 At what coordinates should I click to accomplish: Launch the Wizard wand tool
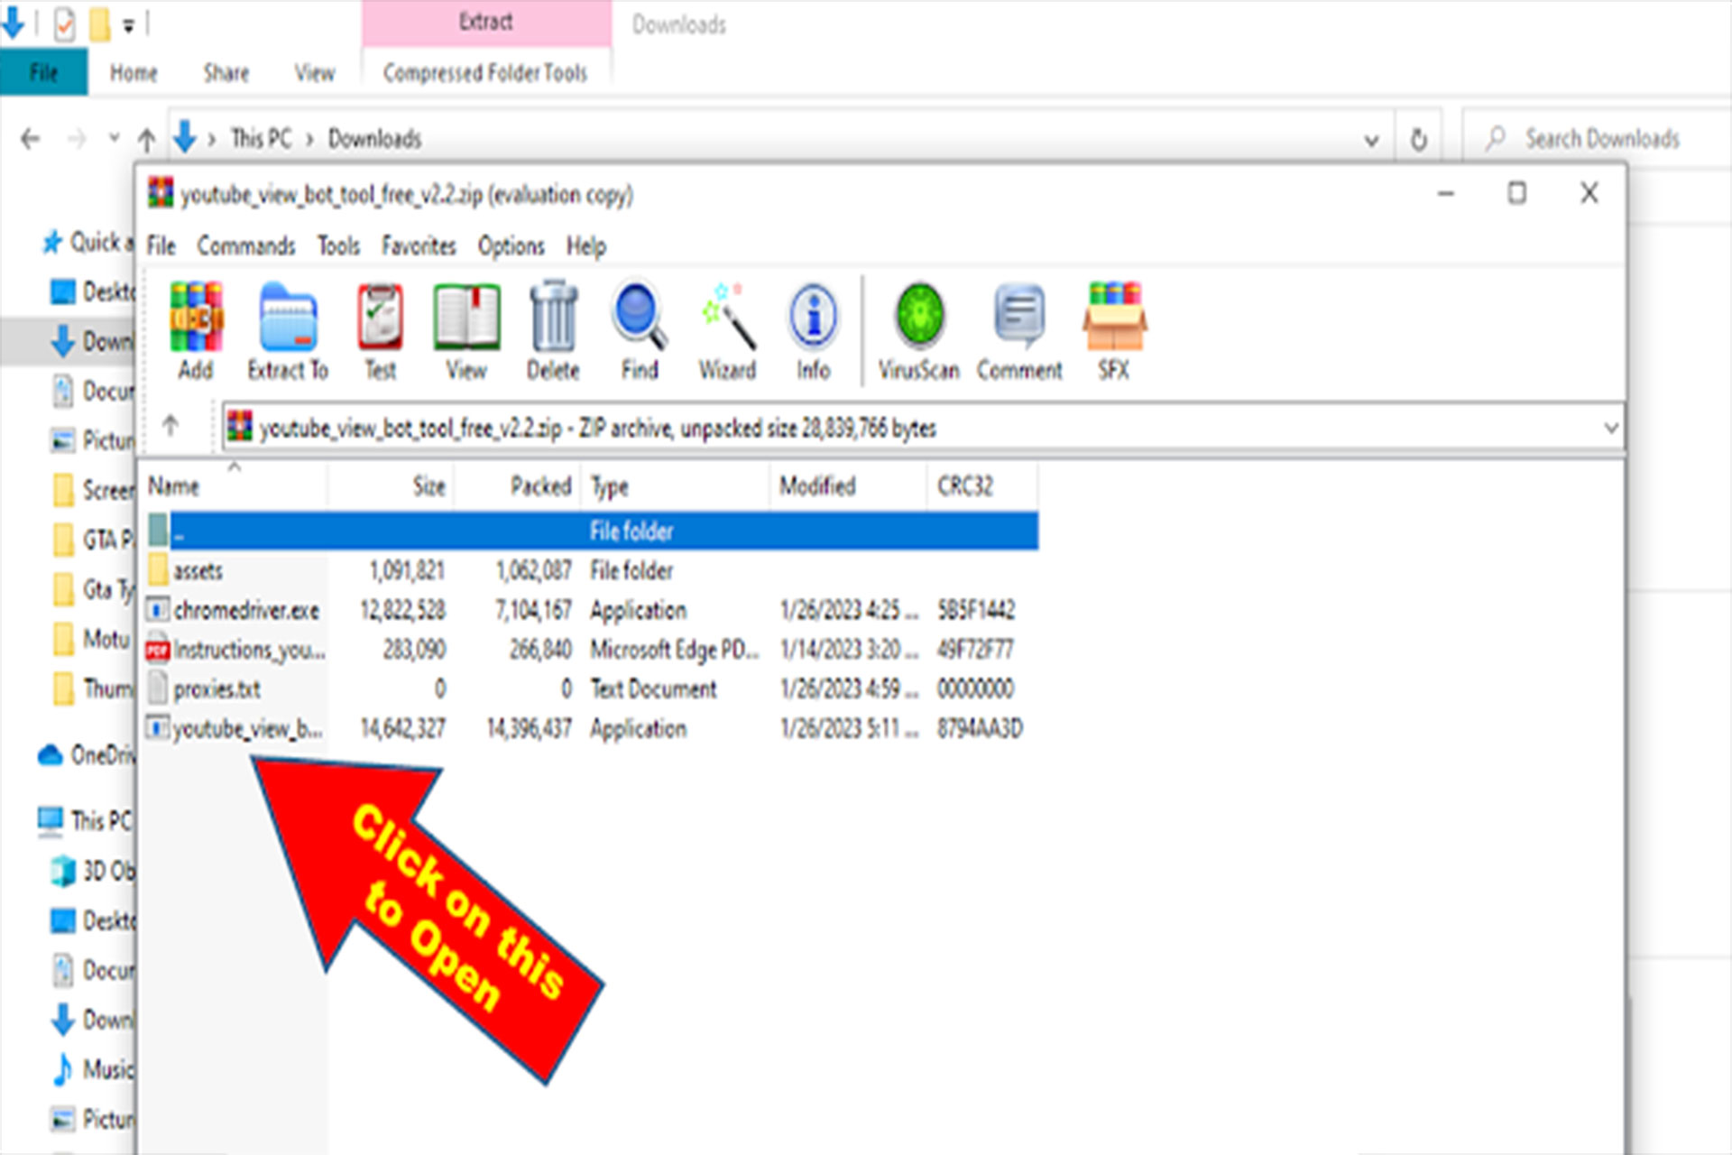pos(727,330)
